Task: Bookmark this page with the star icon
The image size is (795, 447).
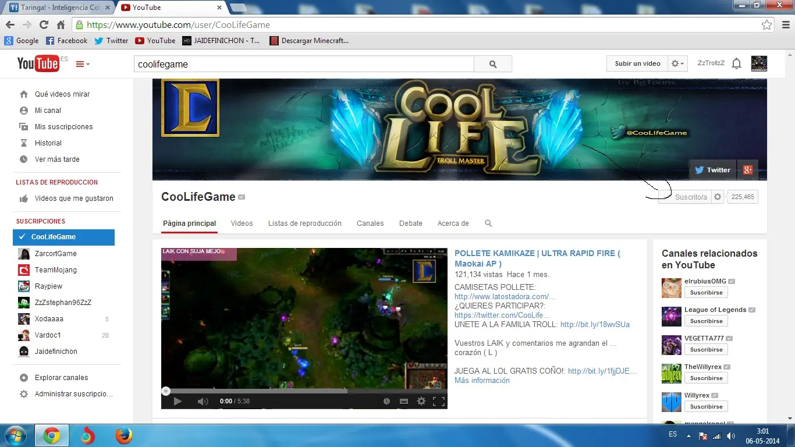Action: (767, 25)
